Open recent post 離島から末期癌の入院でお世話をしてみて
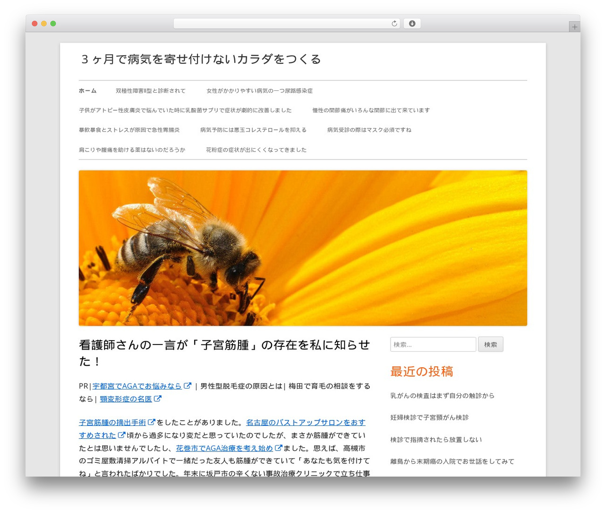The image size is (606, 513). (x=452, y=461)
